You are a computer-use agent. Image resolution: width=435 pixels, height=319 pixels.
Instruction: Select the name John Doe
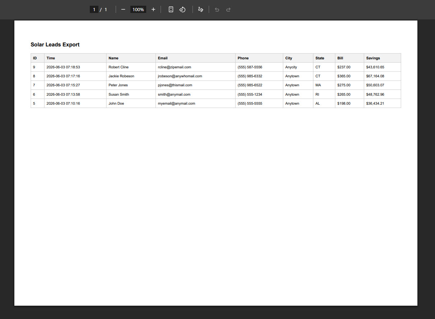pos(116,103)
